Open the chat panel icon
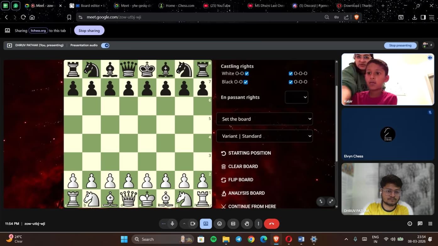The width and height of the screenshot is (438, 246). pyautogui.click(x=420, y=224)
